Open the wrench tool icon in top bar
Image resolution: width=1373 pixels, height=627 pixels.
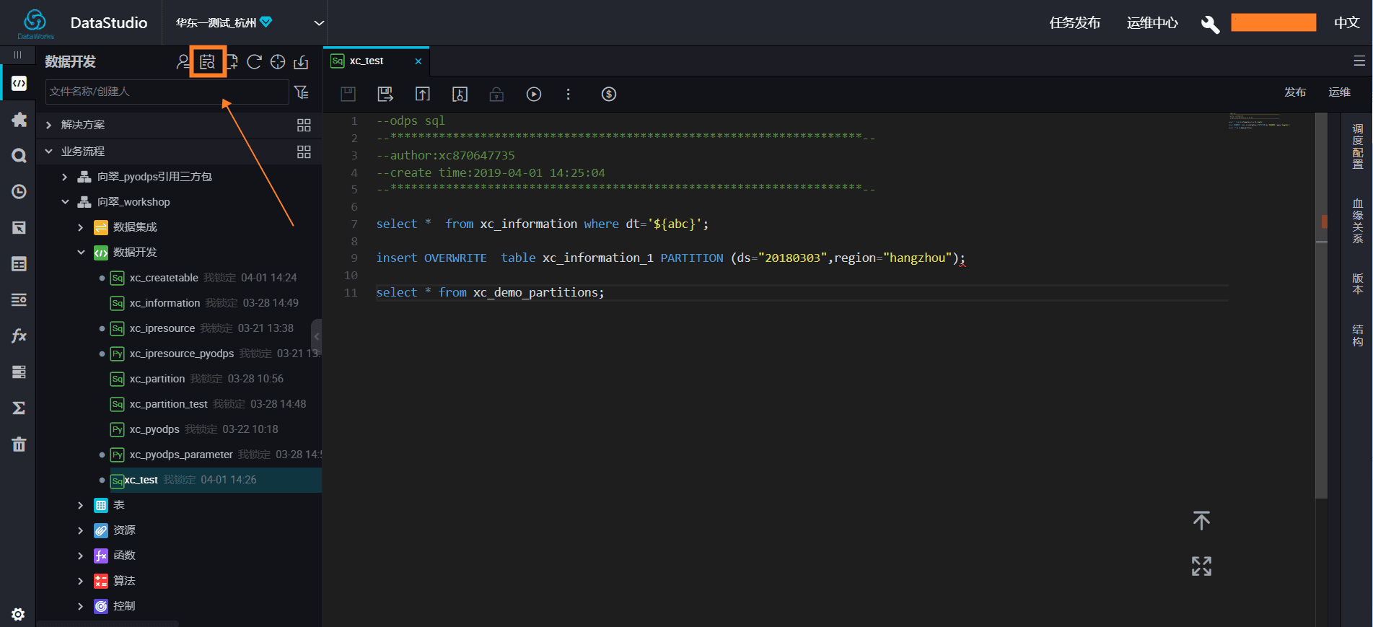tap(1210, 23)
